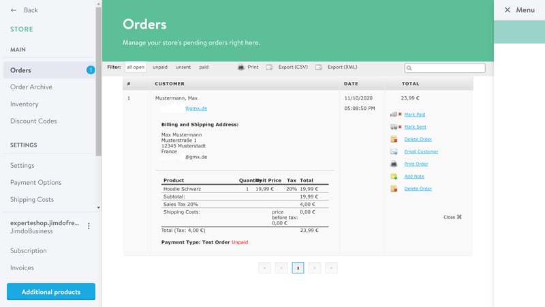
Task: Click the customer's gmx.de email link
Action: 196,108
